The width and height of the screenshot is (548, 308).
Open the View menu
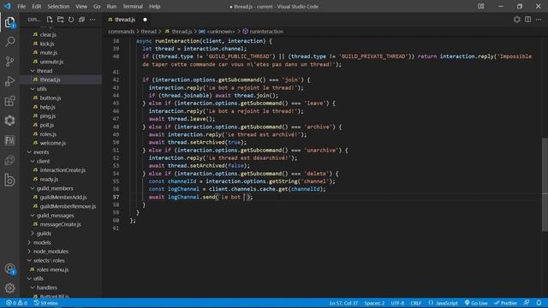[x=81, y=6]
